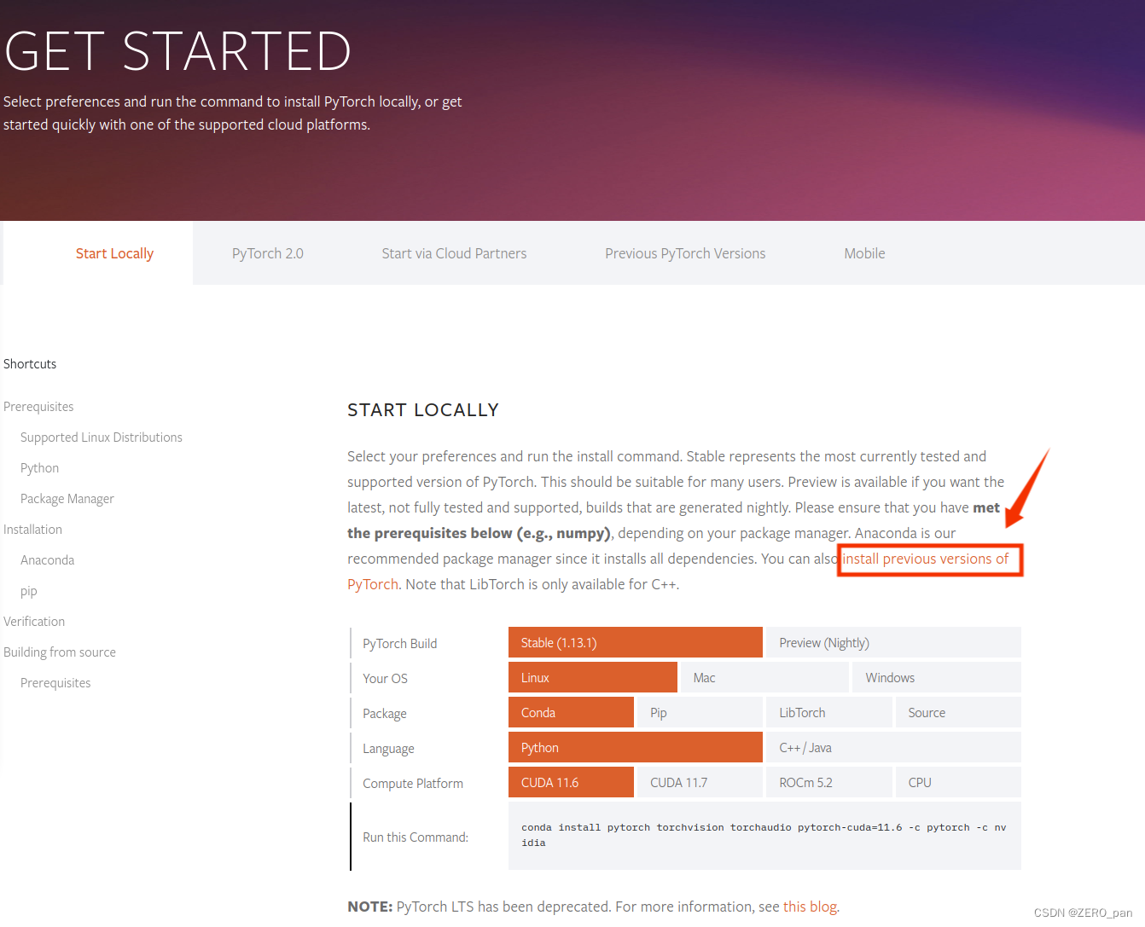Select LibTorch package option
This screenshot has width=1145, height=927.
coord(829,712)
